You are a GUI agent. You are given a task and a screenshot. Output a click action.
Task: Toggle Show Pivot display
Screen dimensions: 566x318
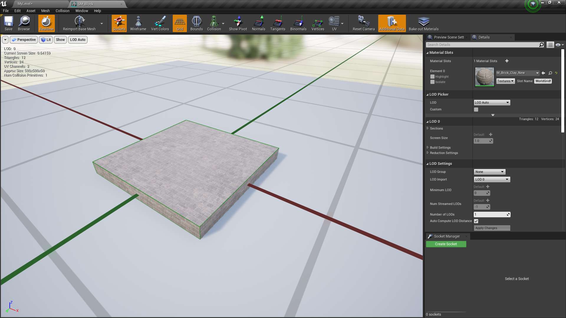tap(238, 23)
